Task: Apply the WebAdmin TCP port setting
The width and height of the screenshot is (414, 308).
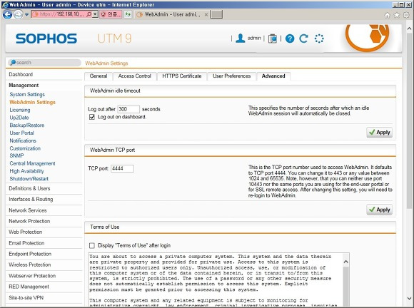Action: (380, 210)
